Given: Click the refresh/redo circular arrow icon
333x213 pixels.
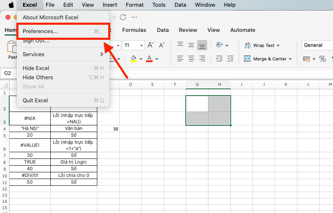Looking at the screenshot, I should (x=123, y=17).
